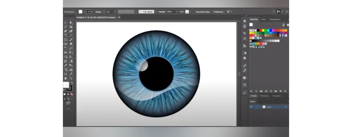Select the Eyedropper tool

click(x=65, y=65)
